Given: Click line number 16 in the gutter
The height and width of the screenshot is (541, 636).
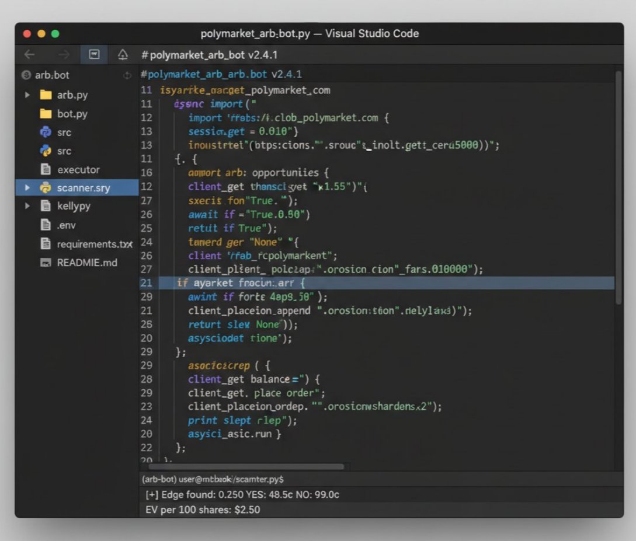Looking at the screenshot, I should click(147, 173).
